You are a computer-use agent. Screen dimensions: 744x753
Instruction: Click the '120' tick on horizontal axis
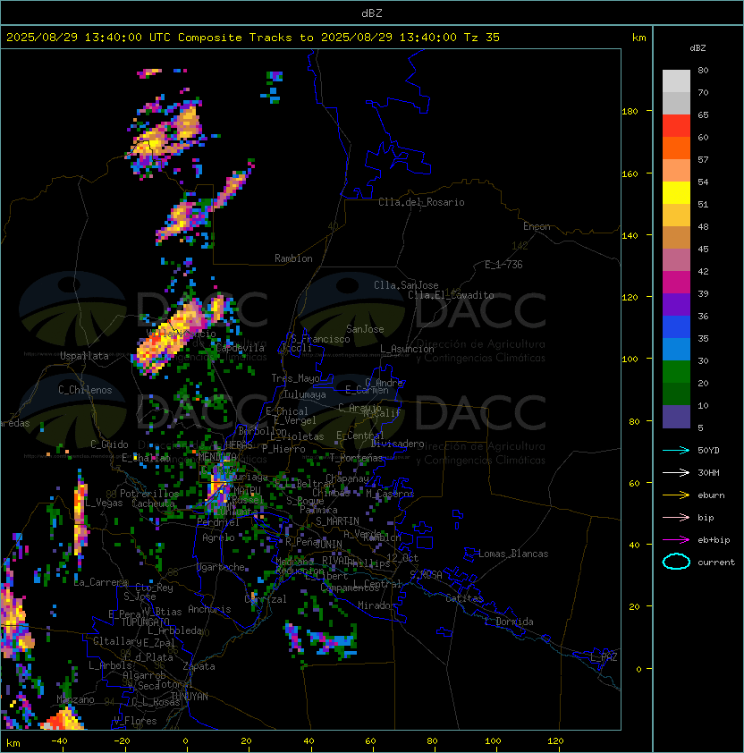(555, 741)
